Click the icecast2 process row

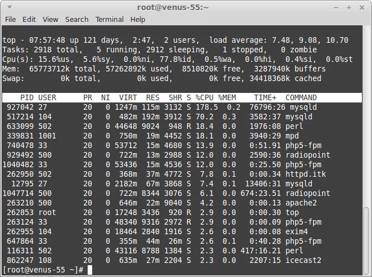coord(169,261)
